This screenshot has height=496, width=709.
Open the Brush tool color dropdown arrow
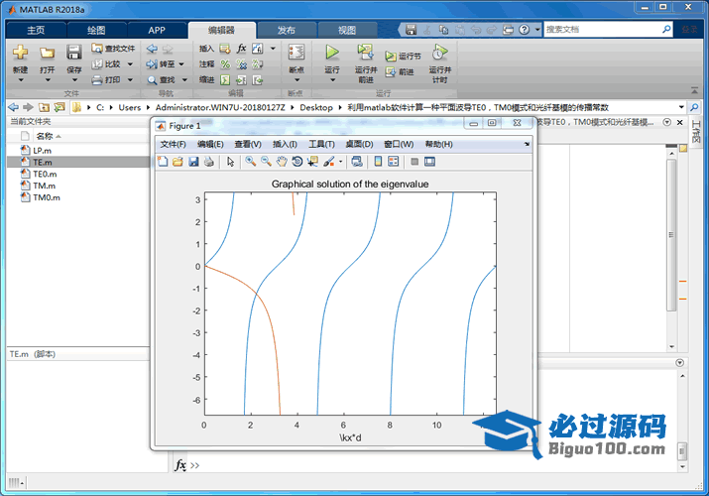(340, 161)
